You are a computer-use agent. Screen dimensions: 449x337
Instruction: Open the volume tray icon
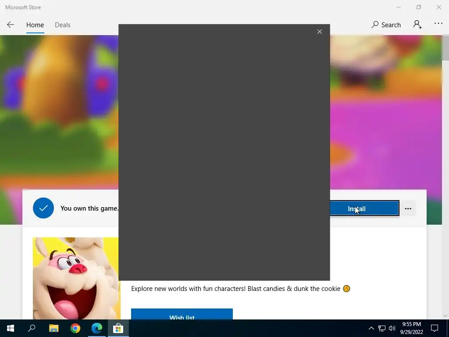[392, 328]
